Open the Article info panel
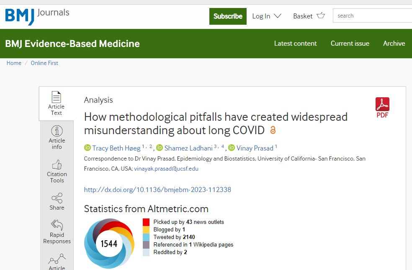 pos(57,137)
